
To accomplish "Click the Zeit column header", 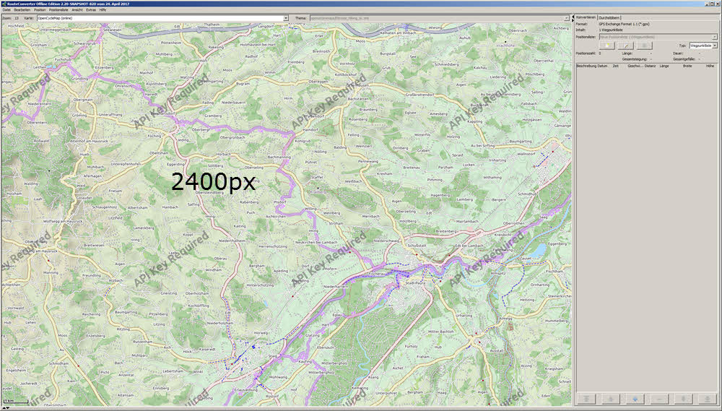I will click(615, 66).
